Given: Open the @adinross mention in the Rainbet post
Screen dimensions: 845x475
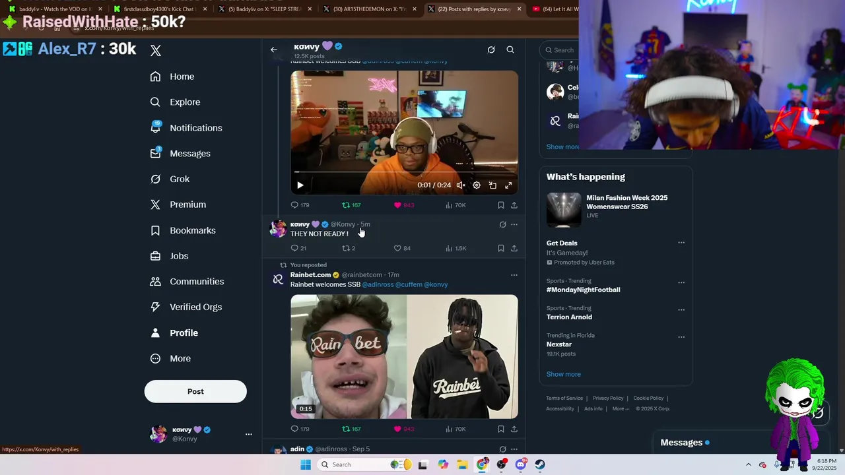Looking at the screenshot, I should (x=378, y=284).
